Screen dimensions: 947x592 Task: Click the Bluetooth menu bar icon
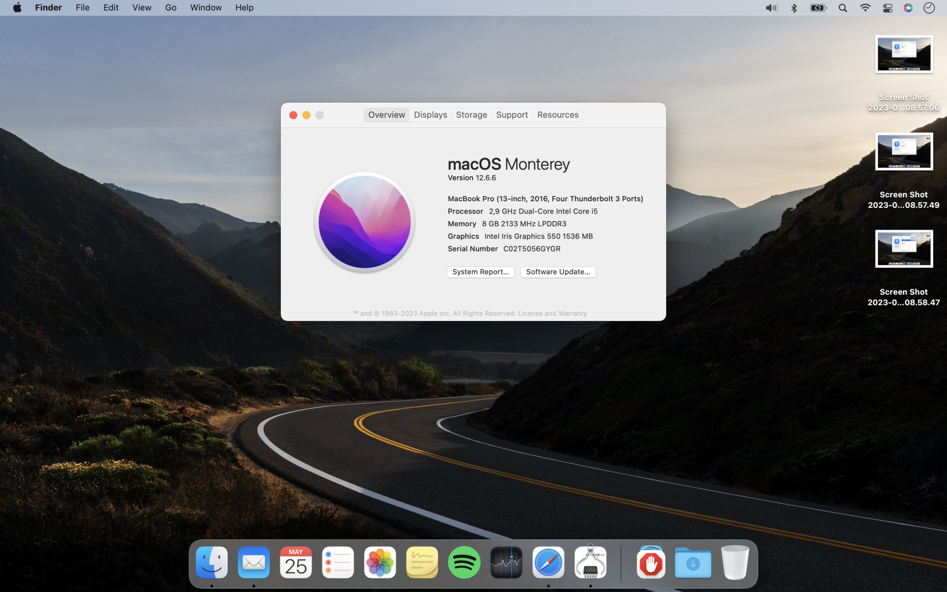794,8
